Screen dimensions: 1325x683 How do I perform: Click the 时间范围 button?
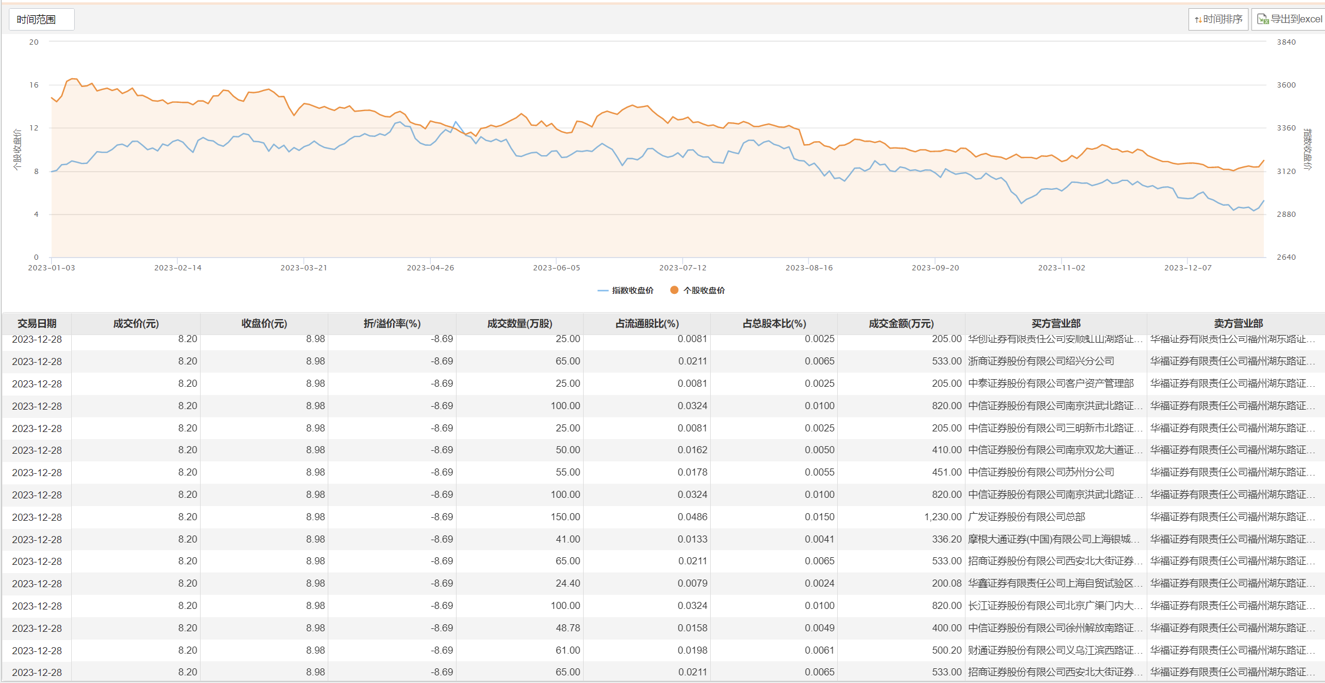tap(41, 19)
